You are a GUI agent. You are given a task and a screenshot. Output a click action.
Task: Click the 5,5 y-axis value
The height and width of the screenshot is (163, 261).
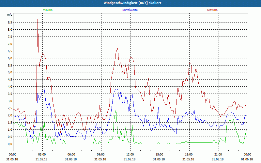(x=10, y=66)
